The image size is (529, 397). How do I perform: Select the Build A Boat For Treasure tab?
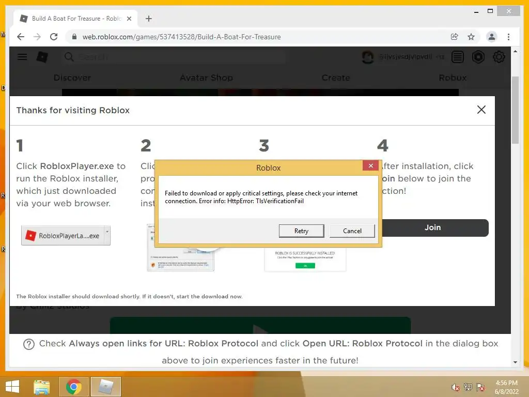click(75, 19)
